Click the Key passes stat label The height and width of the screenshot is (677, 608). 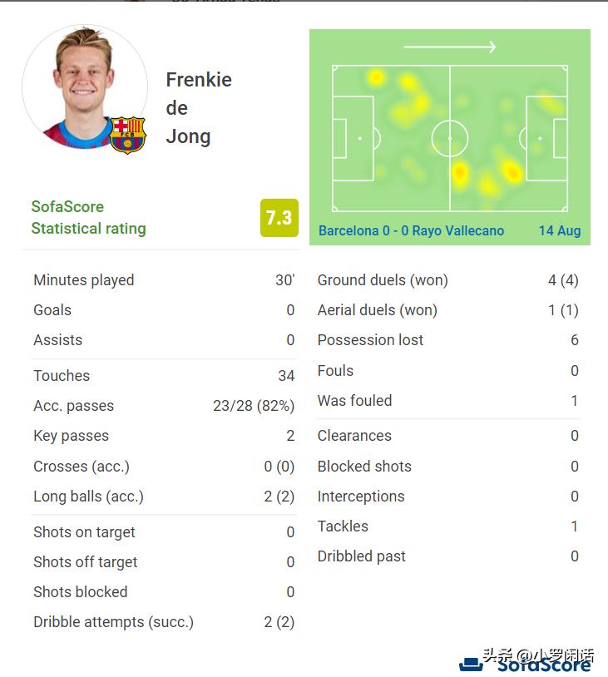click(x=71, y=436)
